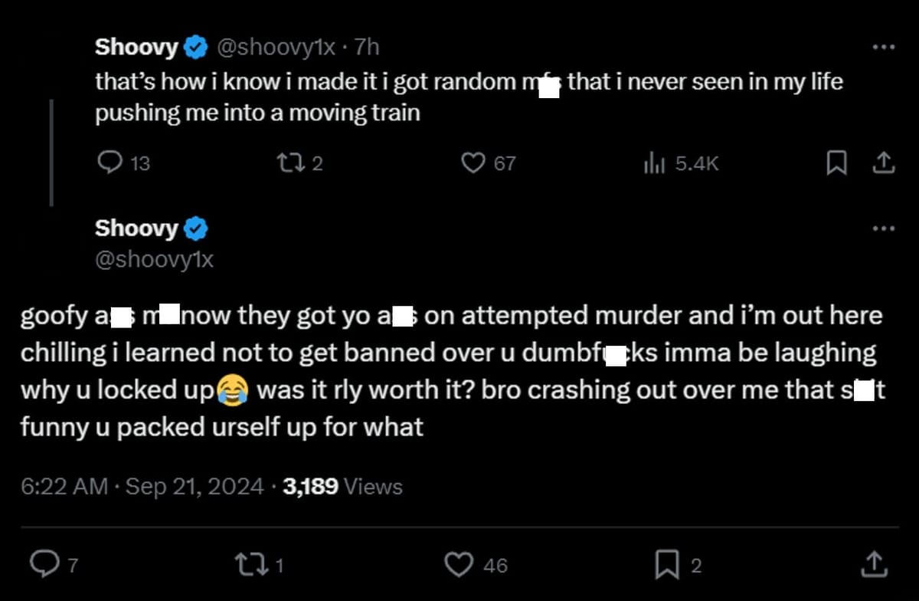View analytics for the 5.4K views tweet
The image size is (919, 601).
[x=655, y=163]
